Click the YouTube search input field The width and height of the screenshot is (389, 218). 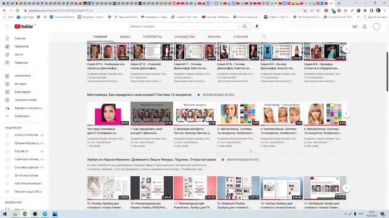coord(184,26)
